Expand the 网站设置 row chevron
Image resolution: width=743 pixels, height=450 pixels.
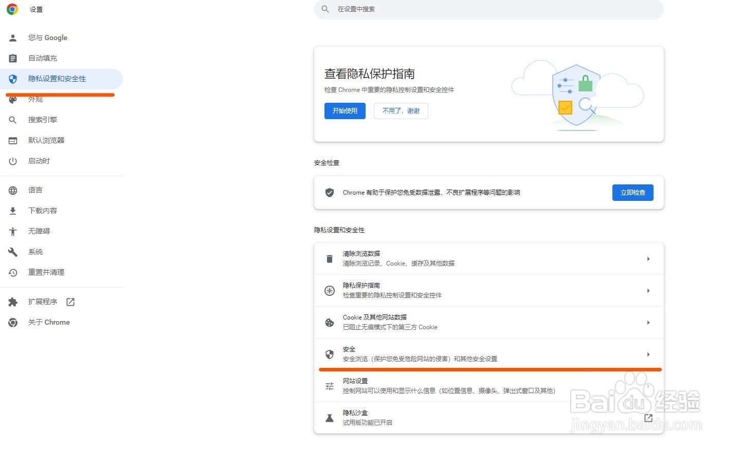648,386
